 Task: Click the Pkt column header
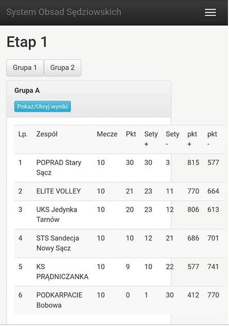click(x=131, y=134)
